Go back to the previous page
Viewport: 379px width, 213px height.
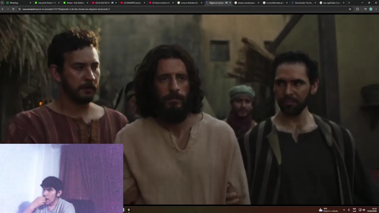(2, 9)
